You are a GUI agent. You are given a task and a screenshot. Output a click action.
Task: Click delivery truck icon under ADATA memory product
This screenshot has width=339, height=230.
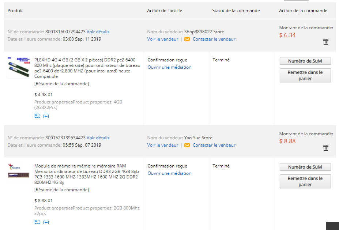coord(37,222)
